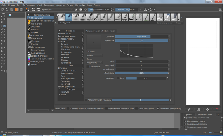Collapse Параметры инструмента section
The image size is (223, 136).
(185, 118)
